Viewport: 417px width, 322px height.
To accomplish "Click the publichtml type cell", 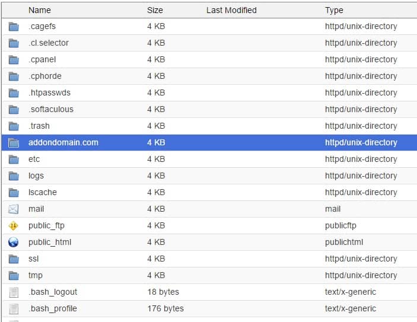I will click(344, 242).
